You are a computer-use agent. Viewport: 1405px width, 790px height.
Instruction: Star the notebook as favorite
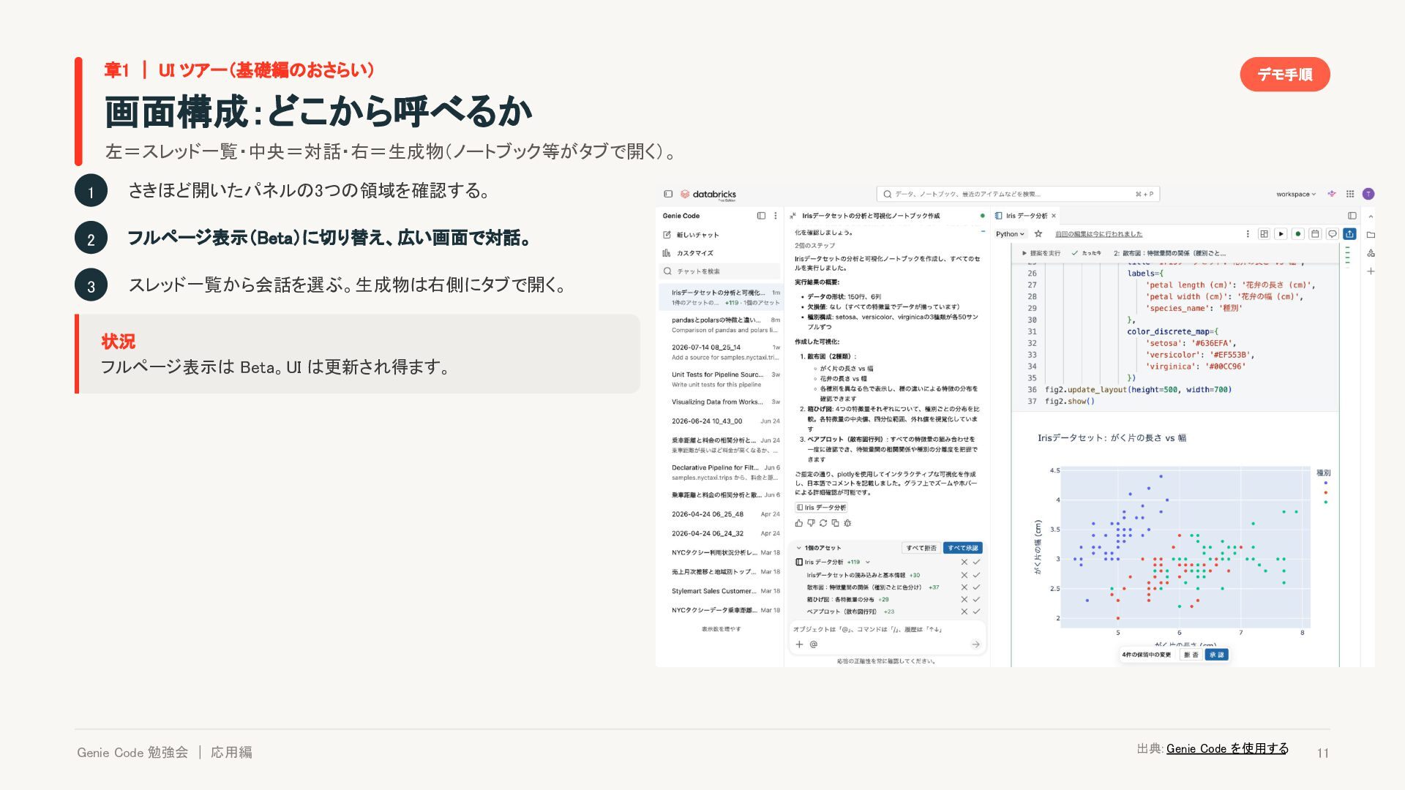point(1038,234)
